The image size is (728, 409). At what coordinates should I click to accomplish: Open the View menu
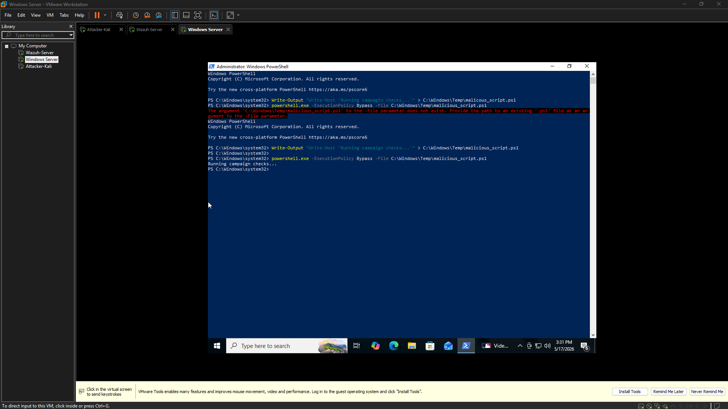pos(36,15)
